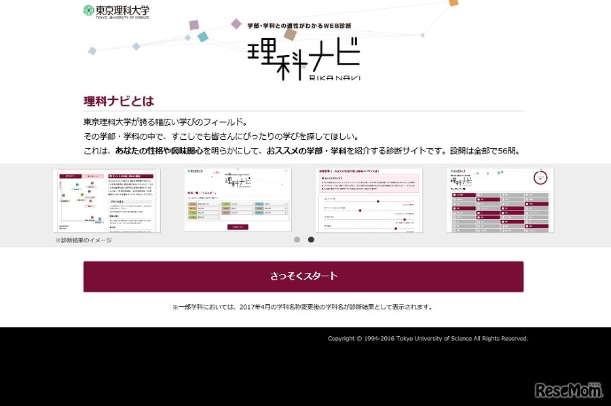This screenshot has height=406, width=611.
Task: Click the さっそくスタート start button
Action: click(x=303, y=276)
